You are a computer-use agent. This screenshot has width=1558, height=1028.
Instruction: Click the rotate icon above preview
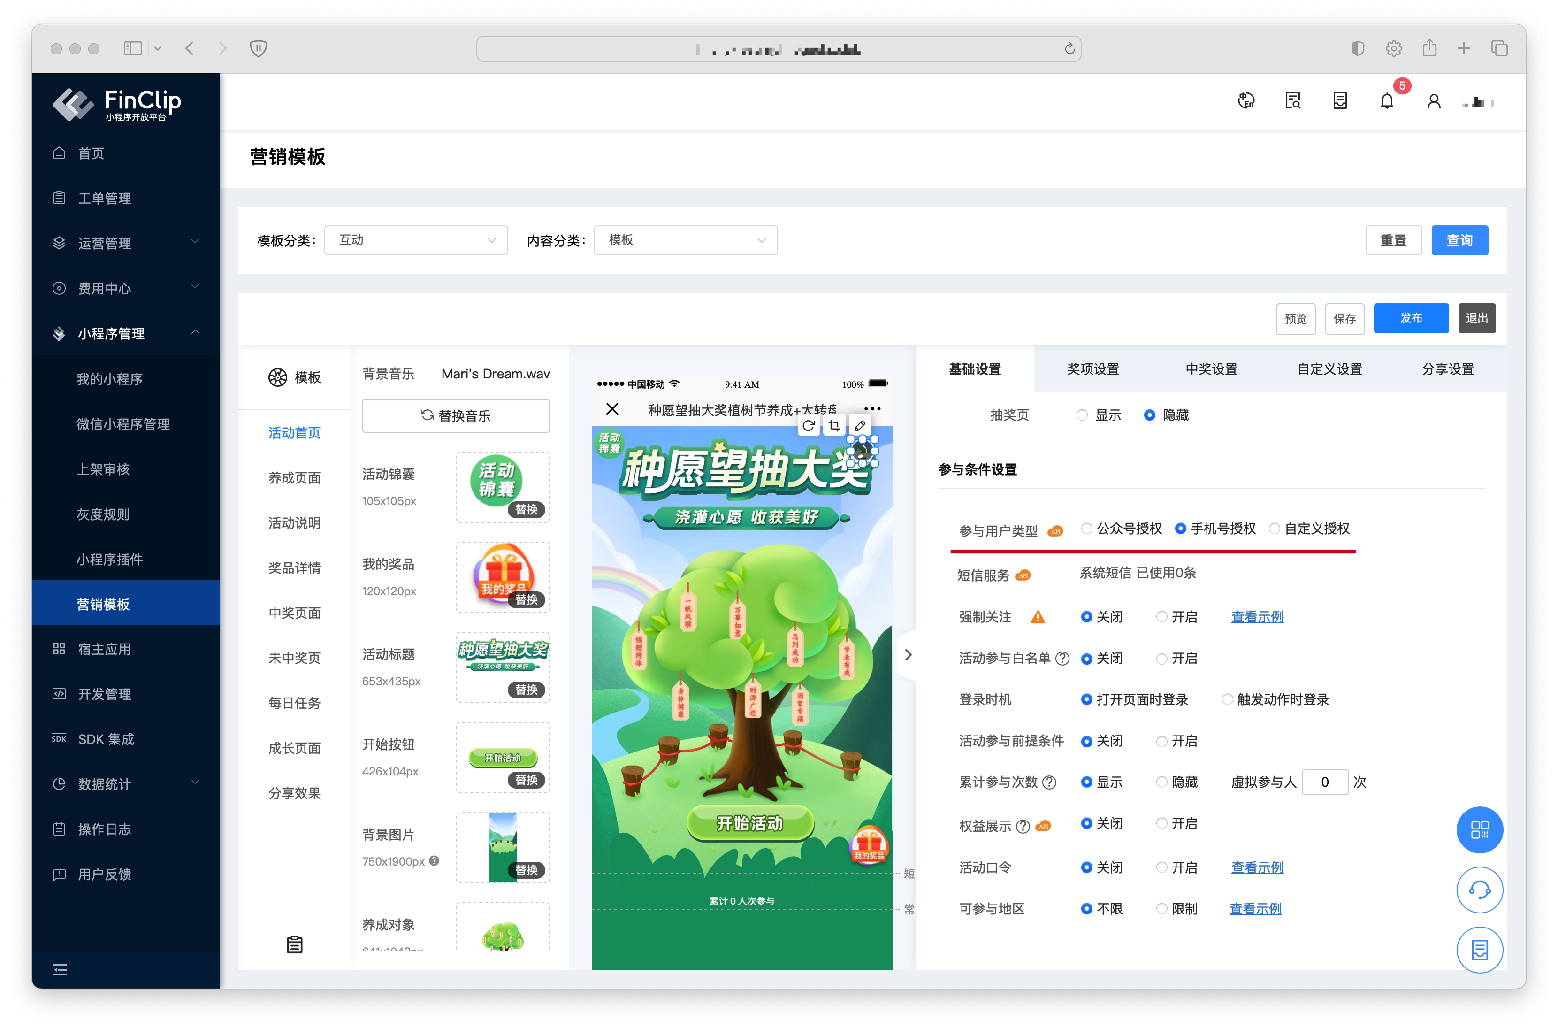click(x=808, y=425)
